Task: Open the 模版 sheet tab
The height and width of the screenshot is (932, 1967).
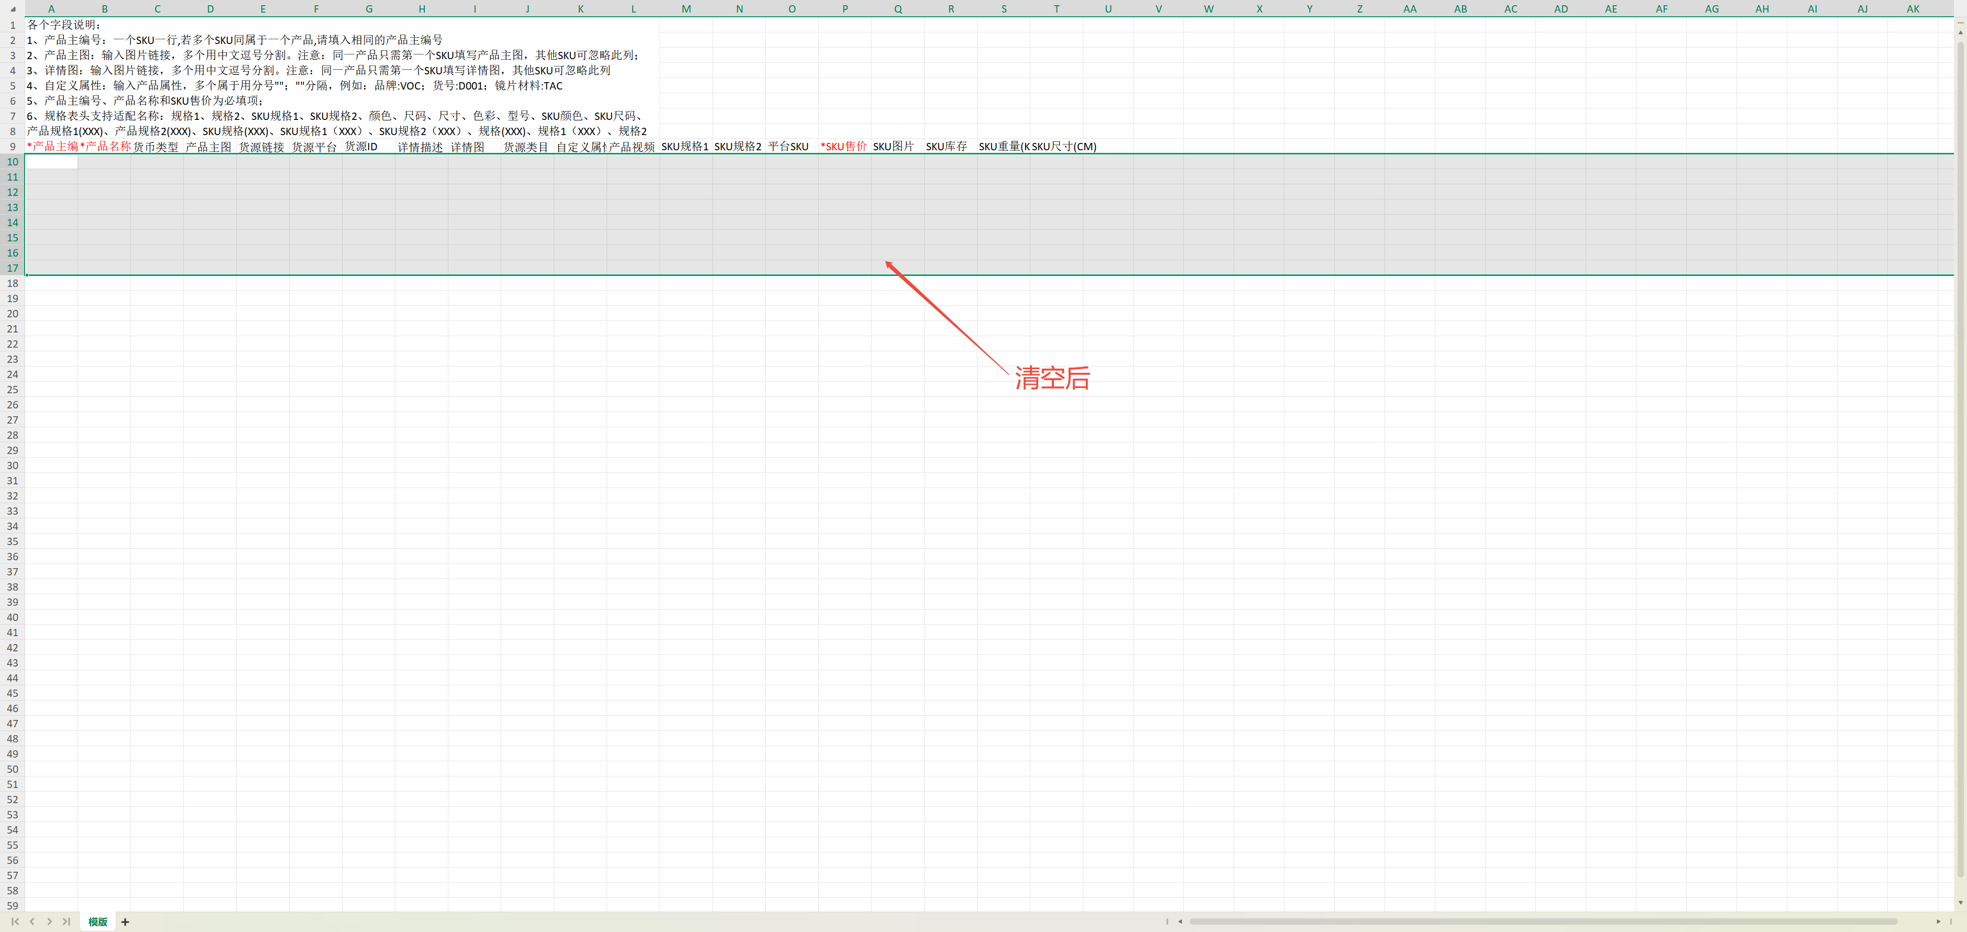Action: 98,922
